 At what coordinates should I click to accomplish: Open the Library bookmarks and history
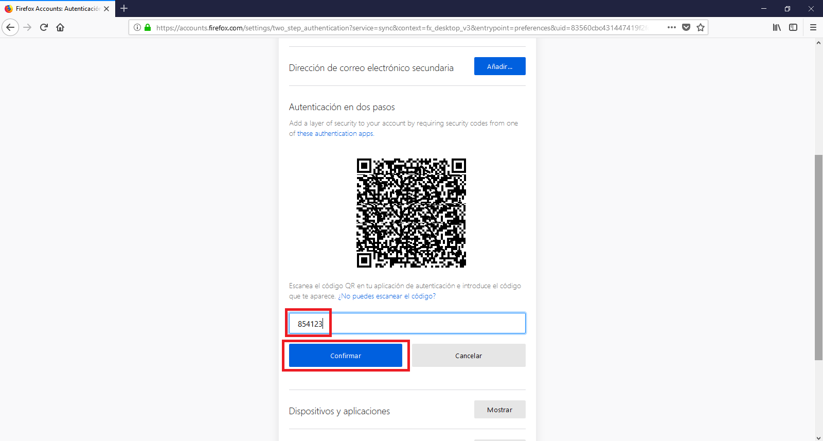777,27
